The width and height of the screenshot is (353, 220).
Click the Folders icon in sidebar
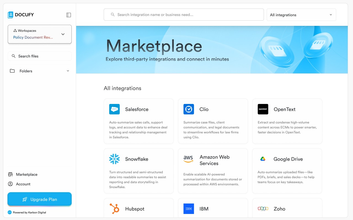(x=12, y=71)
